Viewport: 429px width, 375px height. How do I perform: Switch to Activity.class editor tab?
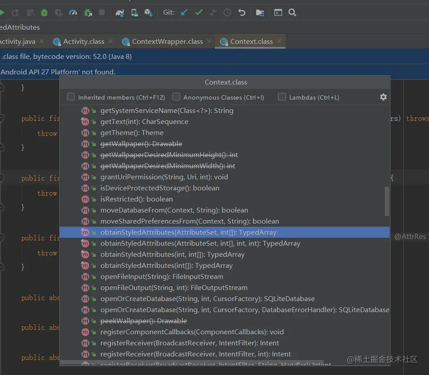[83, 42]
